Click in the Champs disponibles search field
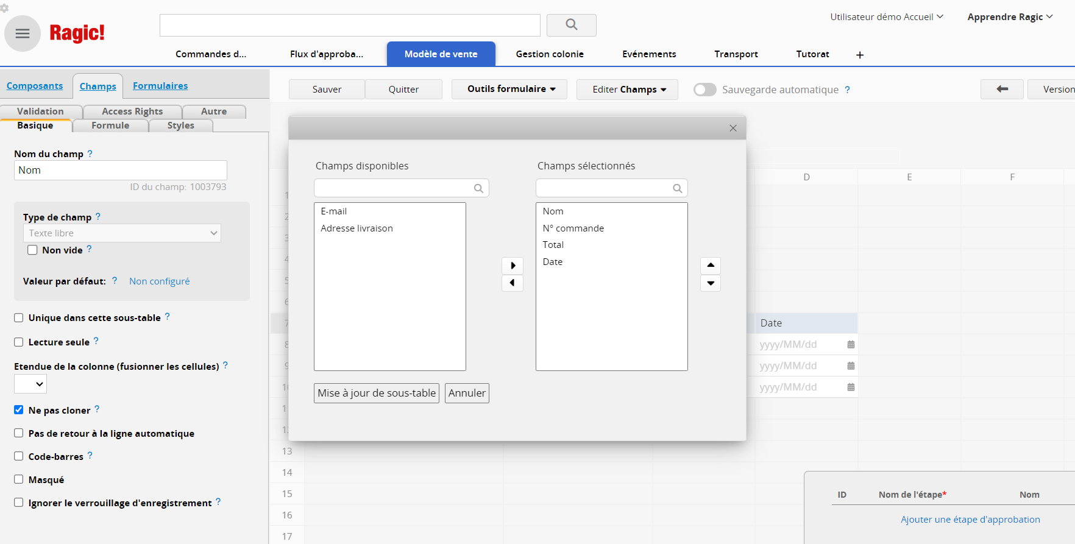The width and height of the screenshot is (1075, 544). pos(394,188)
